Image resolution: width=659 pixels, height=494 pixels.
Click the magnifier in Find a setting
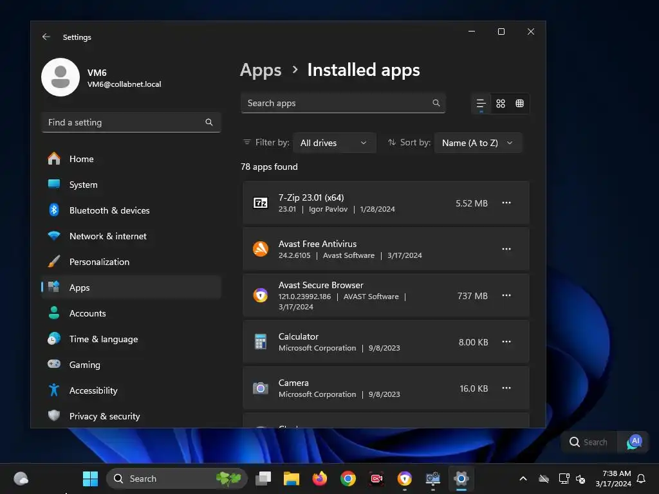pyautogui.click(x=209, y=122)
